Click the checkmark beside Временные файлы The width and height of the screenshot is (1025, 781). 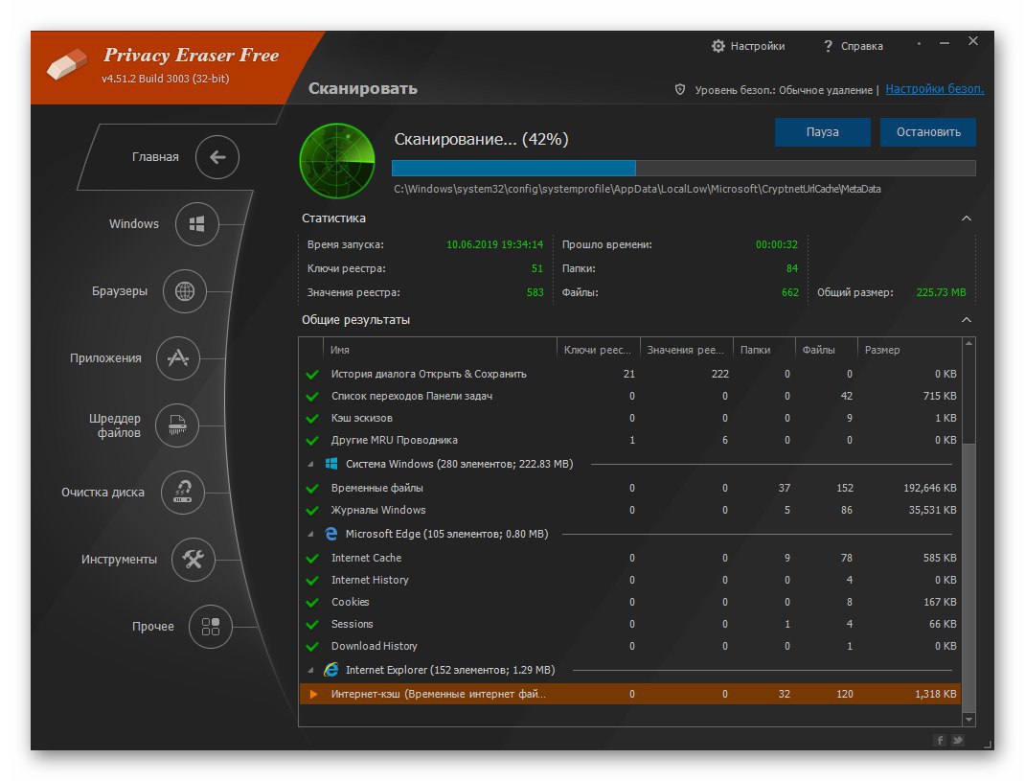[312, 489]
